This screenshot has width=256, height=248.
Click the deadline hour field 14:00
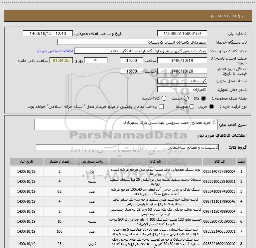pyautogui.click(x=132, y=61)
